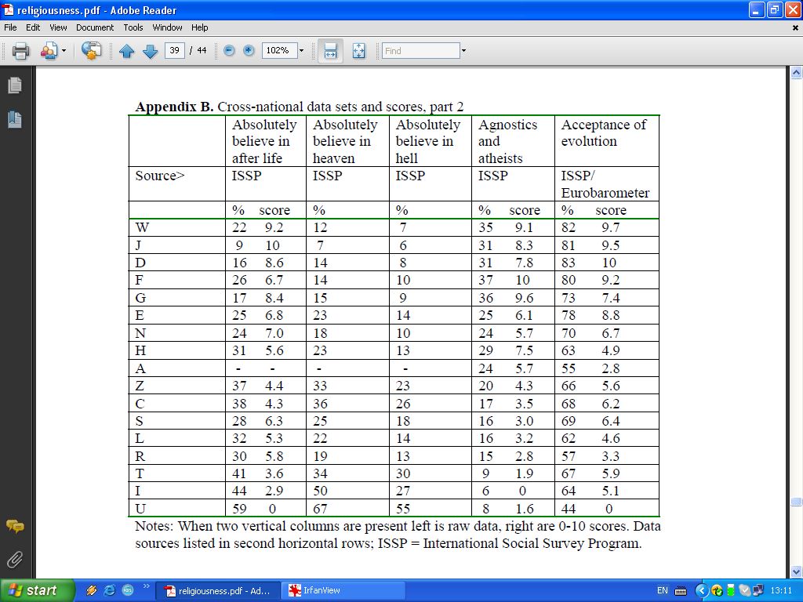Open the Attachments paperclip panel
The height and width of the screenshot is (602, 803).
click(x=14, y=559)
